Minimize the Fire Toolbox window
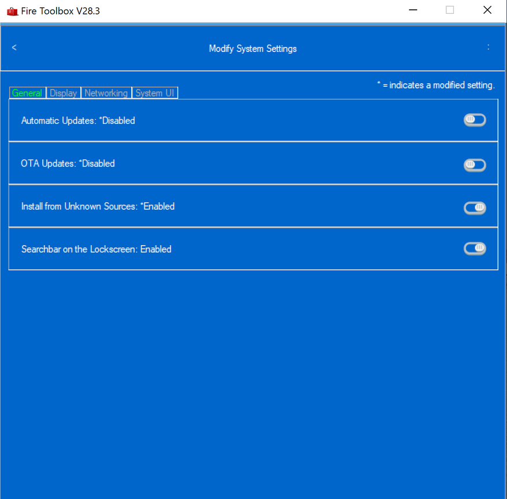The height and width of the screenshot is (499, 507). 413,10
